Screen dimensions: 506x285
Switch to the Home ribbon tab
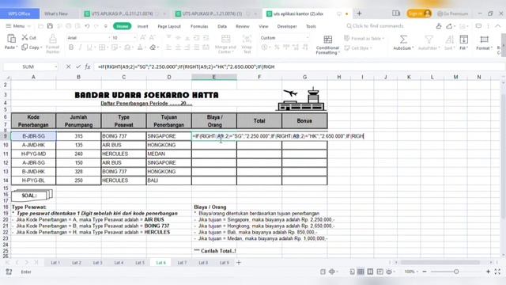(x=122, y=26)
